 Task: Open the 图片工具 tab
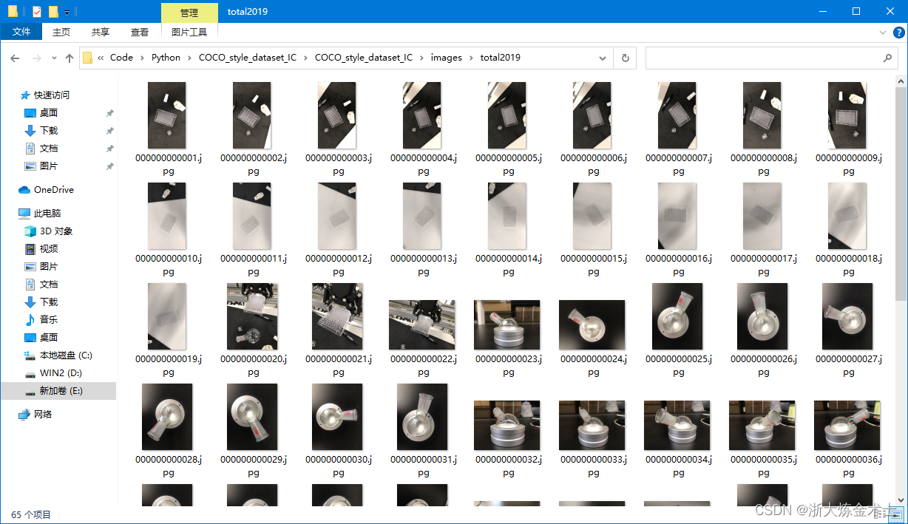(x=189, y=32)
